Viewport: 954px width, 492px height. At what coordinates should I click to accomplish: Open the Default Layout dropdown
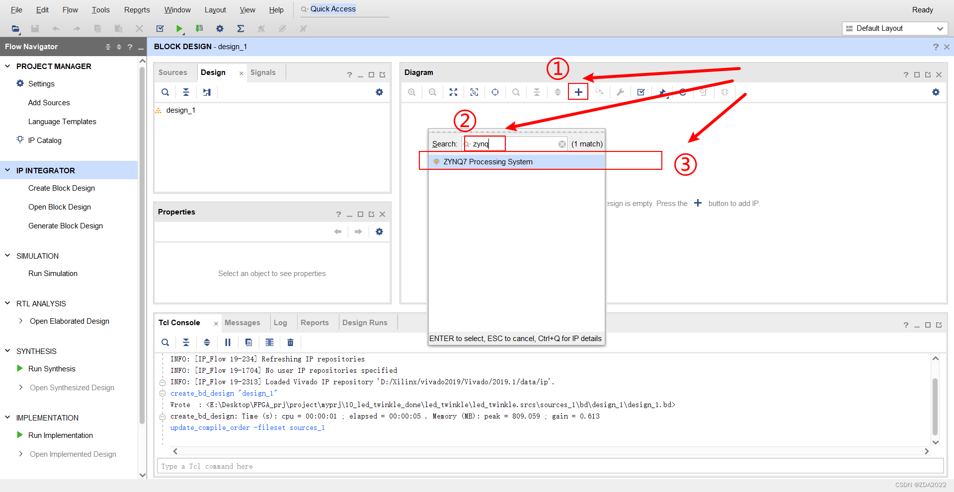point(895,28)
